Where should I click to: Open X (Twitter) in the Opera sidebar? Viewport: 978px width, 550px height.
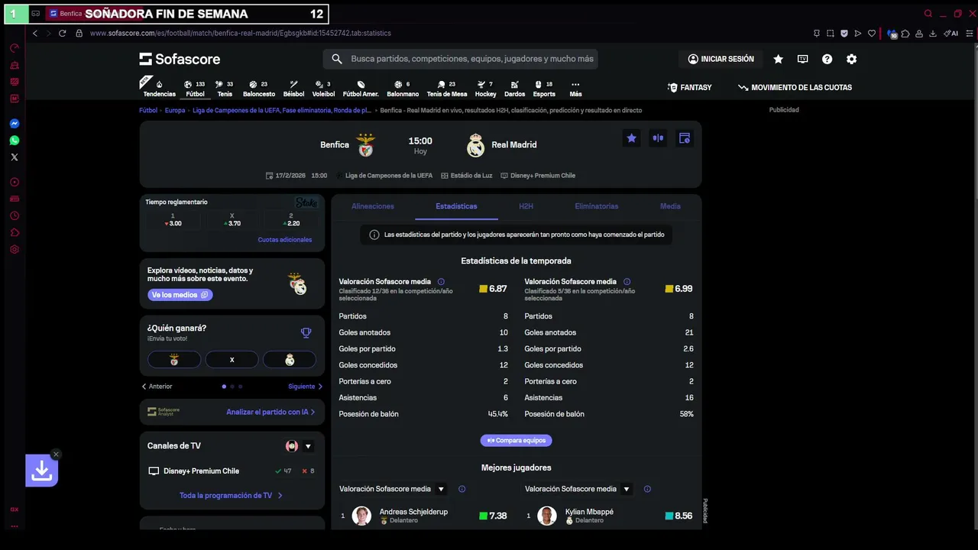[14, 157]
